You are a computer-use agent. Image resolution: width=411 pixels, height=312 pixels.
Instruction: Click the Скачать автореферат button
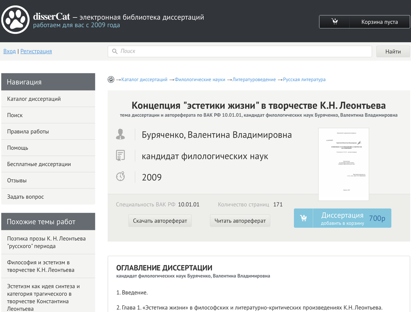point(160,221)
